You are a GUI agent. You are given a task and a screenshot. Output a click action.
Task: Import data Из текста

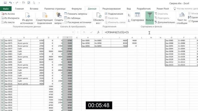click(x=8, y=23)
